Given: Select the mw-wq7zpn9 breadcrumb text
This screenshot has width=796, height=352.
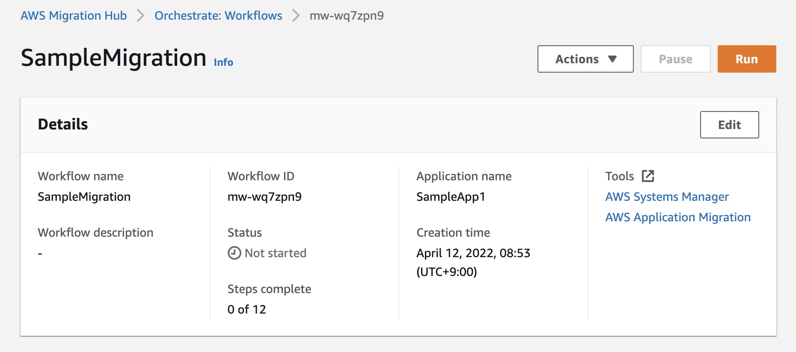Looking at the screenshot, I should (x=347, y=16).
